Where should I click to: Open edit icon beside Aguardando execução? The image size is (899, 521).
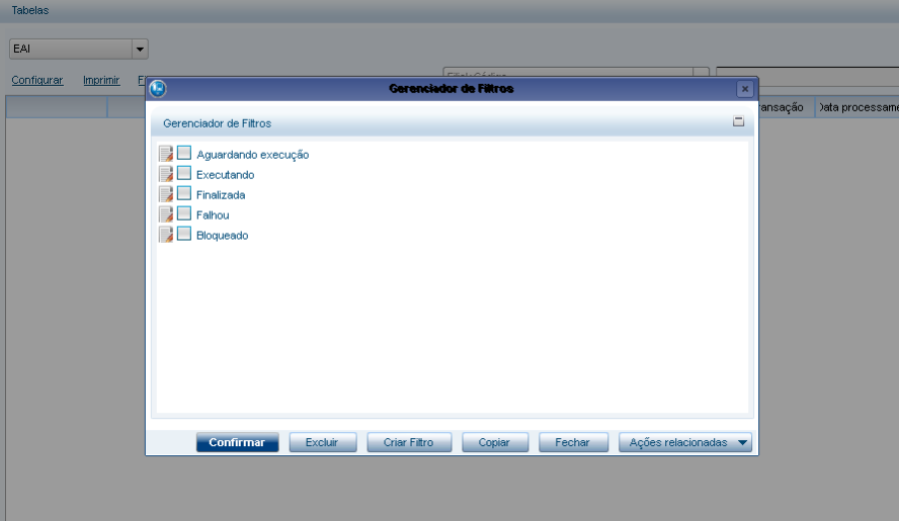(x=166, y=154)
